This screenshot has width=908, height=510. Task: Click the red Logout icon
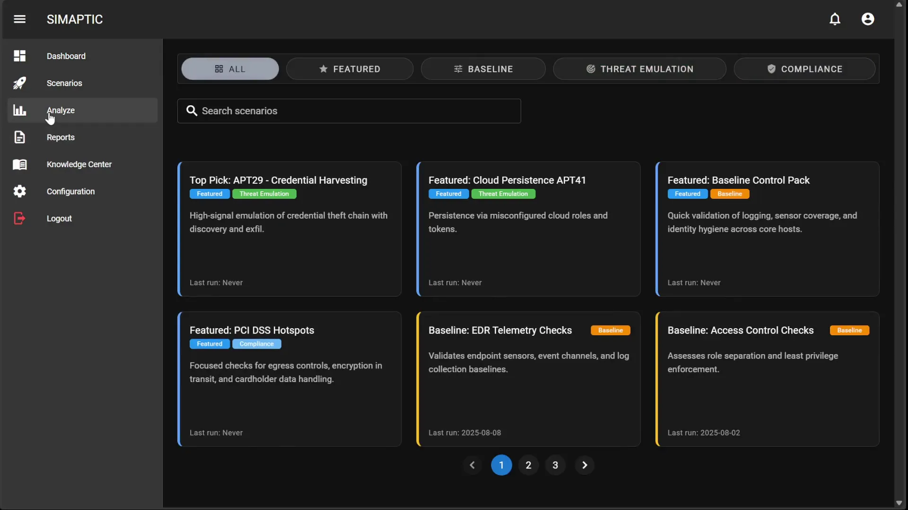(19, 219)
